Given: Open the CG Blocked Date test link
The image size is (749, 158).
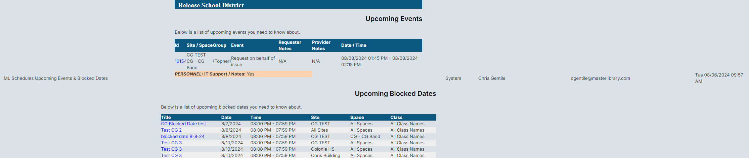Looking at the screenshot, I should click(183, 124).
